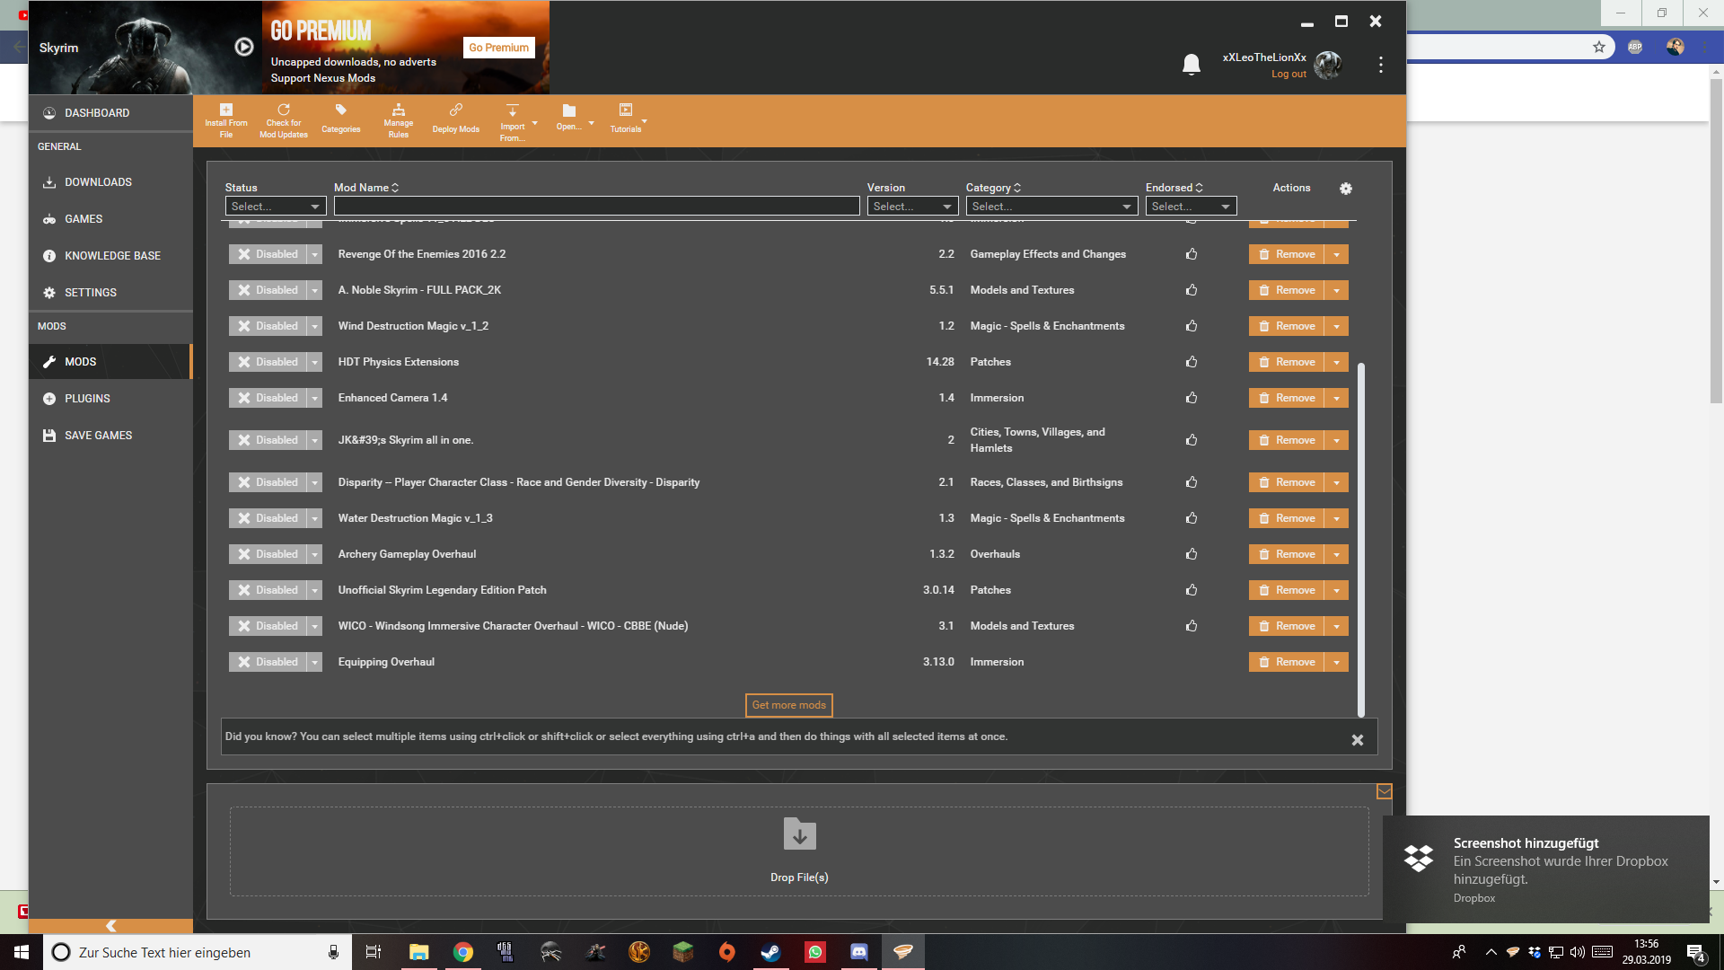Expand Remove options for Wind Destruction Magic
This screenshot has height=970, width=1724.
pyautogui.click(x=1336, y=326)
